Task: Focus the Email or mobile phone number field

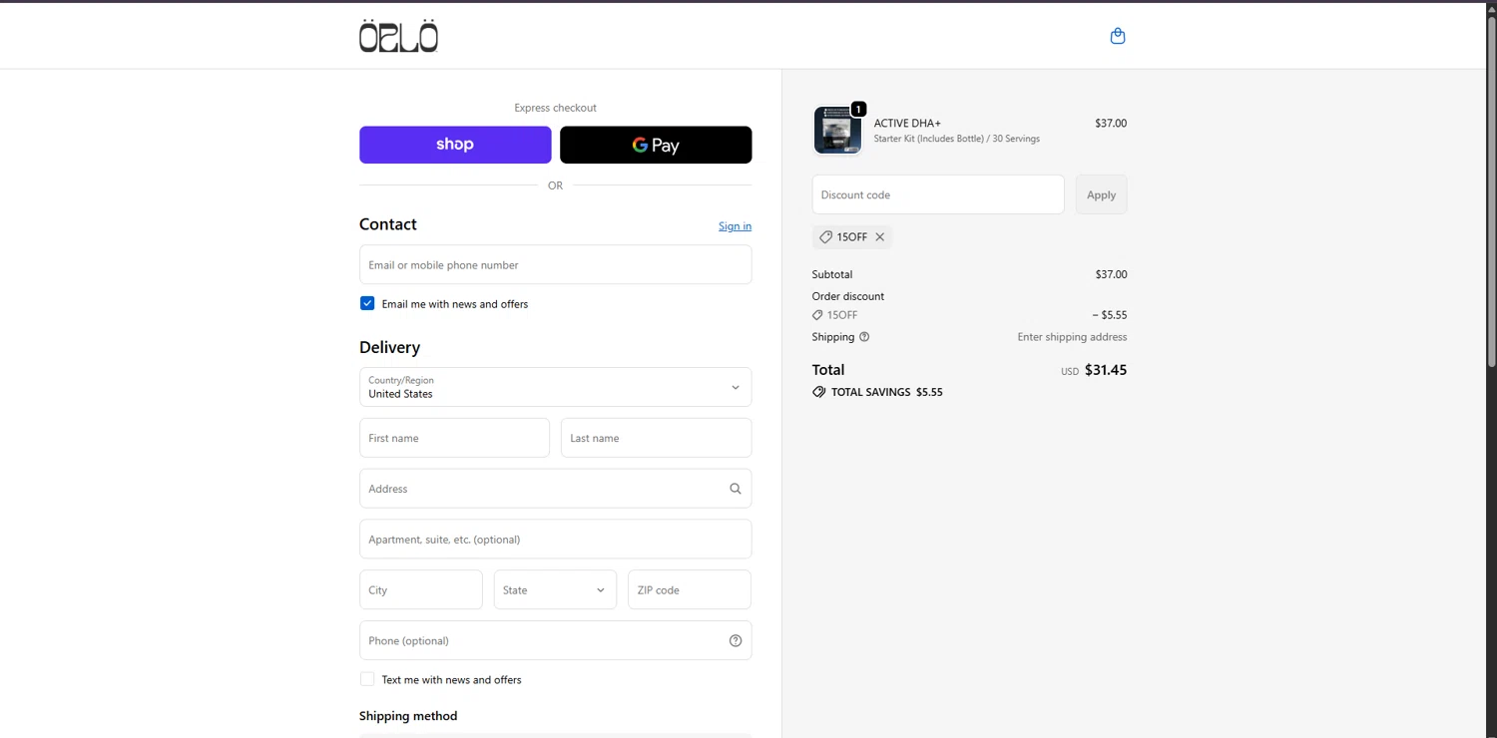Action: tap(555, 265)
